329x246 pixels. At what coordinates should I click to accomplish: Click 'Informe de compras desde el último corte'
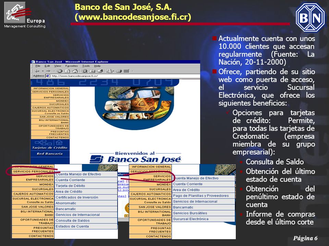tap(281, 218)
